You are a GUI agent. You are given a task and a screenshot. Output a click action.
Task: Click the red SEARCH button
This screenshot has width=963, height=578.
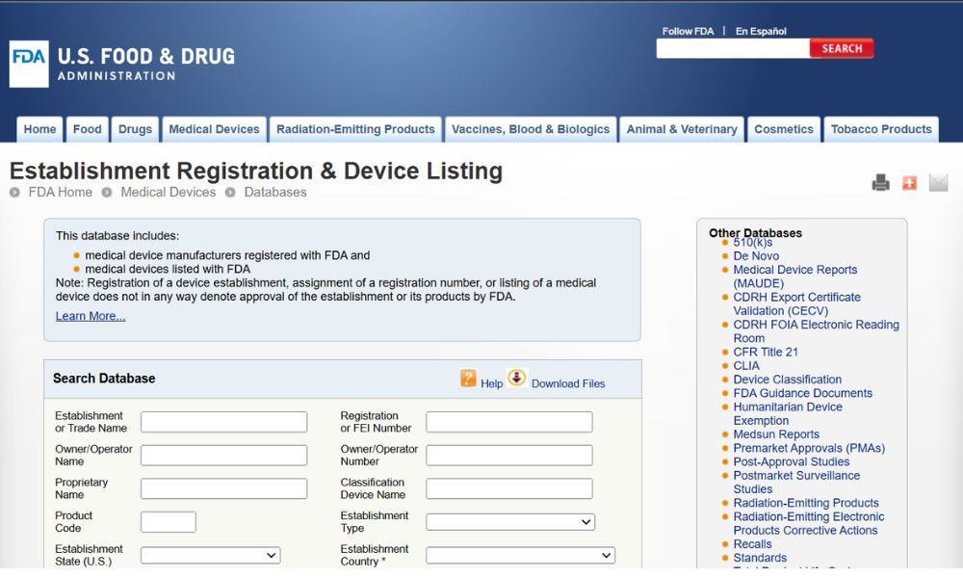(842, 48)
